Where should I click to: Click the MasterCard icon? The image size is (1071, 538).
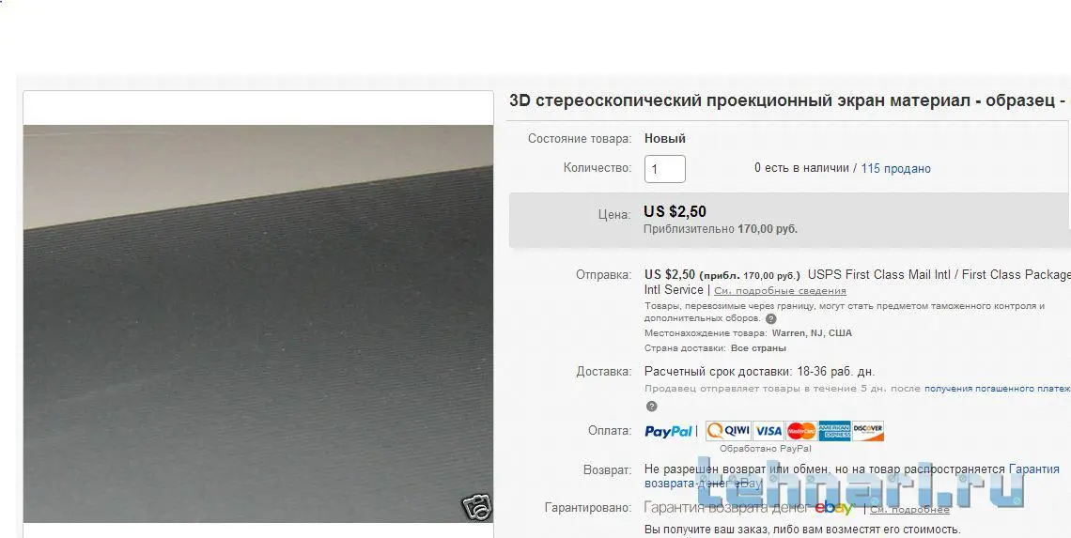(x=801, y=431)
